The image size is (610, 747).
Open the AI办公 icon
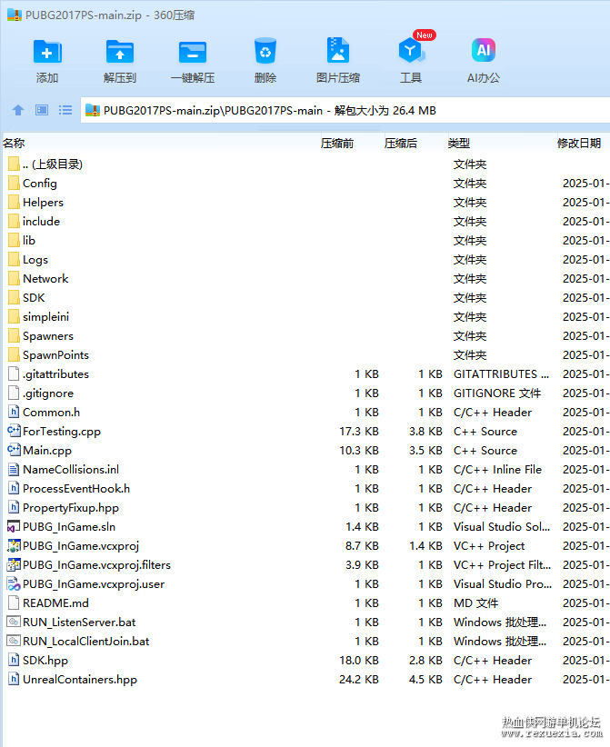[484, 50]
